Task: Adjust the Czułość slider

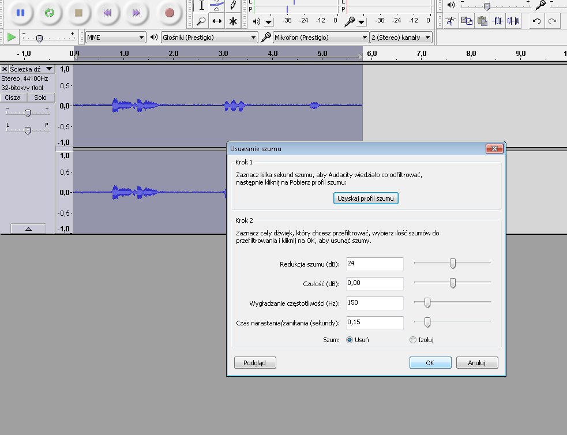Action: (x=452, y=283)
